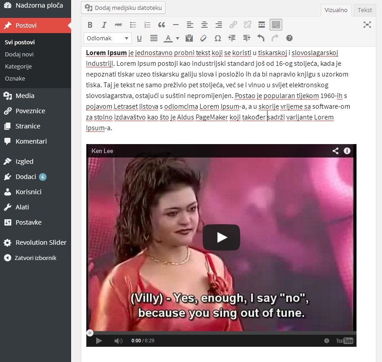382x362 pixels.
Task: Insert a numbered list
Action: click(148, 25)
